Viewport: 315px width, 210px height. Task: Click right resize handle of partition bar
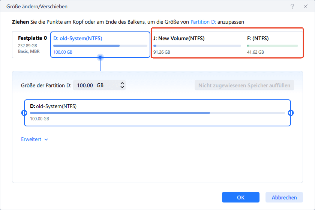pyautogui.click(x=291, y=113)
